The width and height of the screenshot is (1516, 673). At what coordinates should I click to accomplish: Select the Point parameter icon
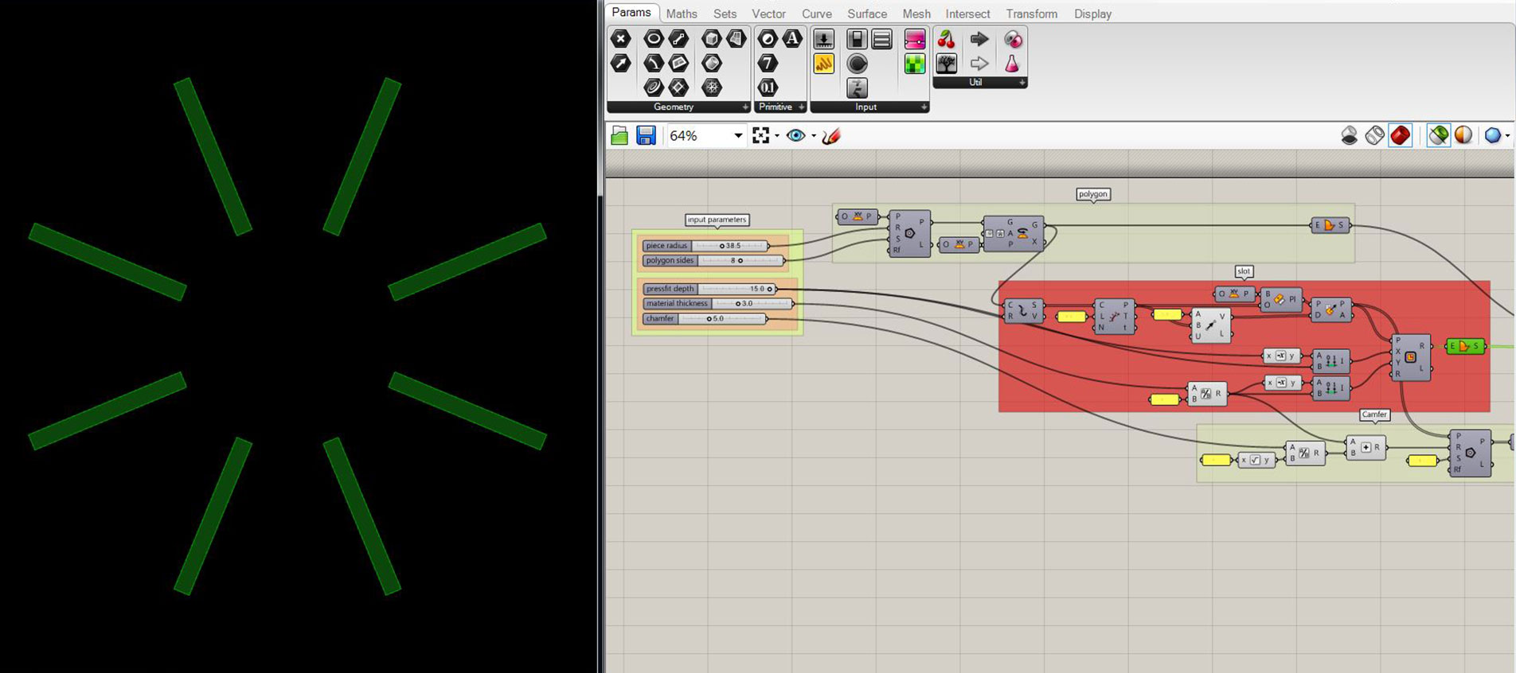click(621, 38)
